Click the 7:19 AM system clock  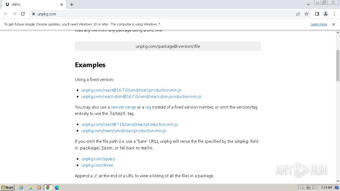[326, 188]
